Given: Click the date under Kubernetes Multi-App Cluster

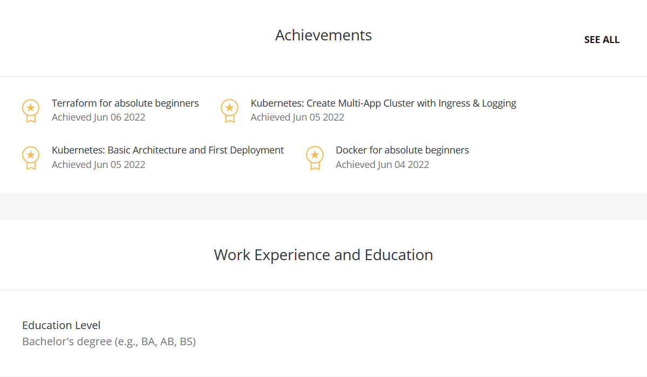Looking at the screenshot, I should point(297,117).
